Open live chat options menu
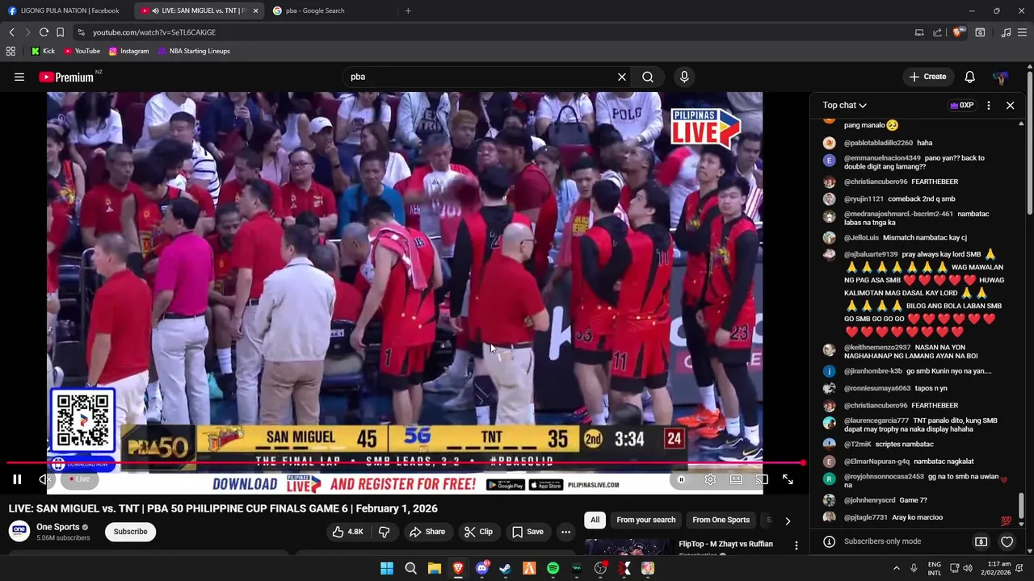Image resolution: width=1034 pixels, height=581 pixels. (989, 105)
